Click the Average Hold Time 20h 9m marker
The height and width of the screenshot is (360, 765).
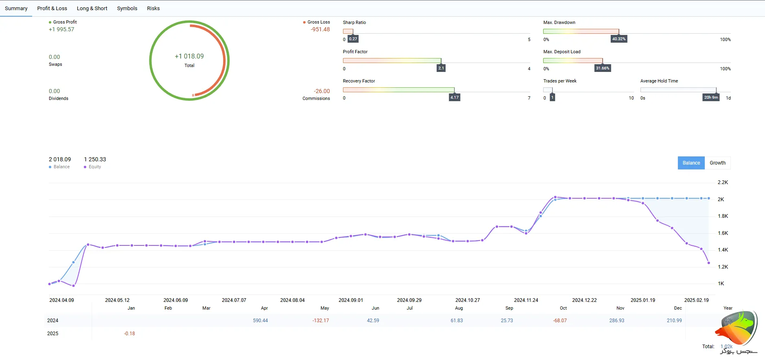(x=711, y=98)
